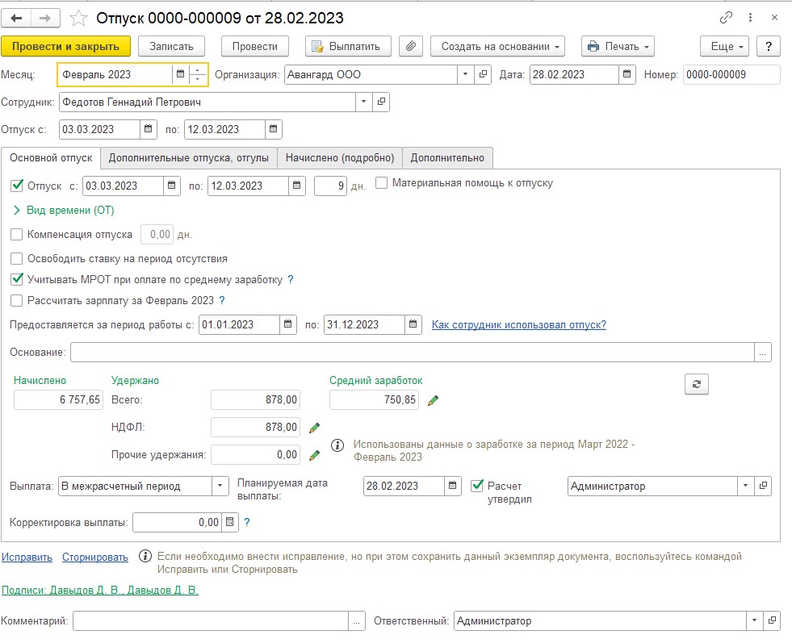Click the Провести и закрыть button
The image size is (792, 639).
(65, 47)
